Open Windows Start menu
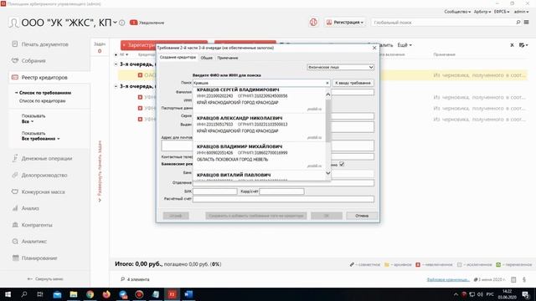 (8, 294)
